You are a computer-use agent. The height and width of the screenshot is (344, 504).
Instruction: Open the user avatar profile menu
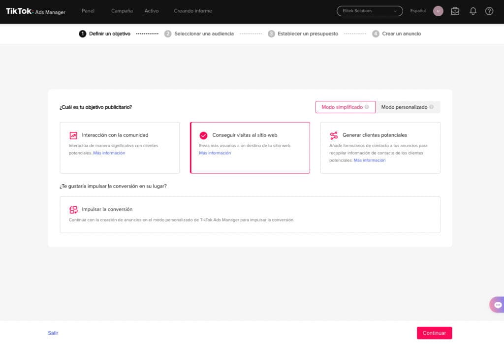[438, 11]
